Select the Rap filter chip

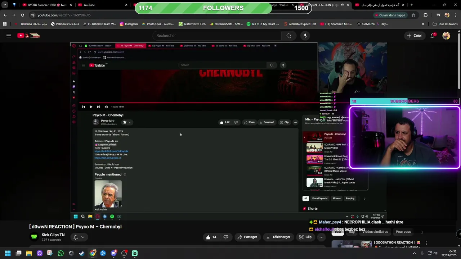[352, 232]
